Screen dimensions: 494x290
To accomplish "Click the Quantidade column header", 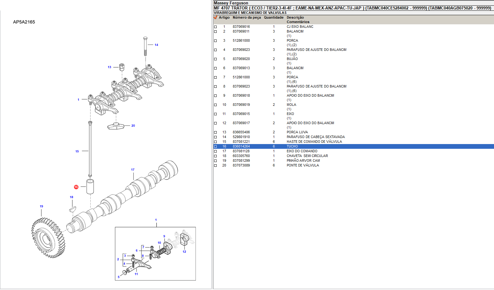I will (274, 18).
